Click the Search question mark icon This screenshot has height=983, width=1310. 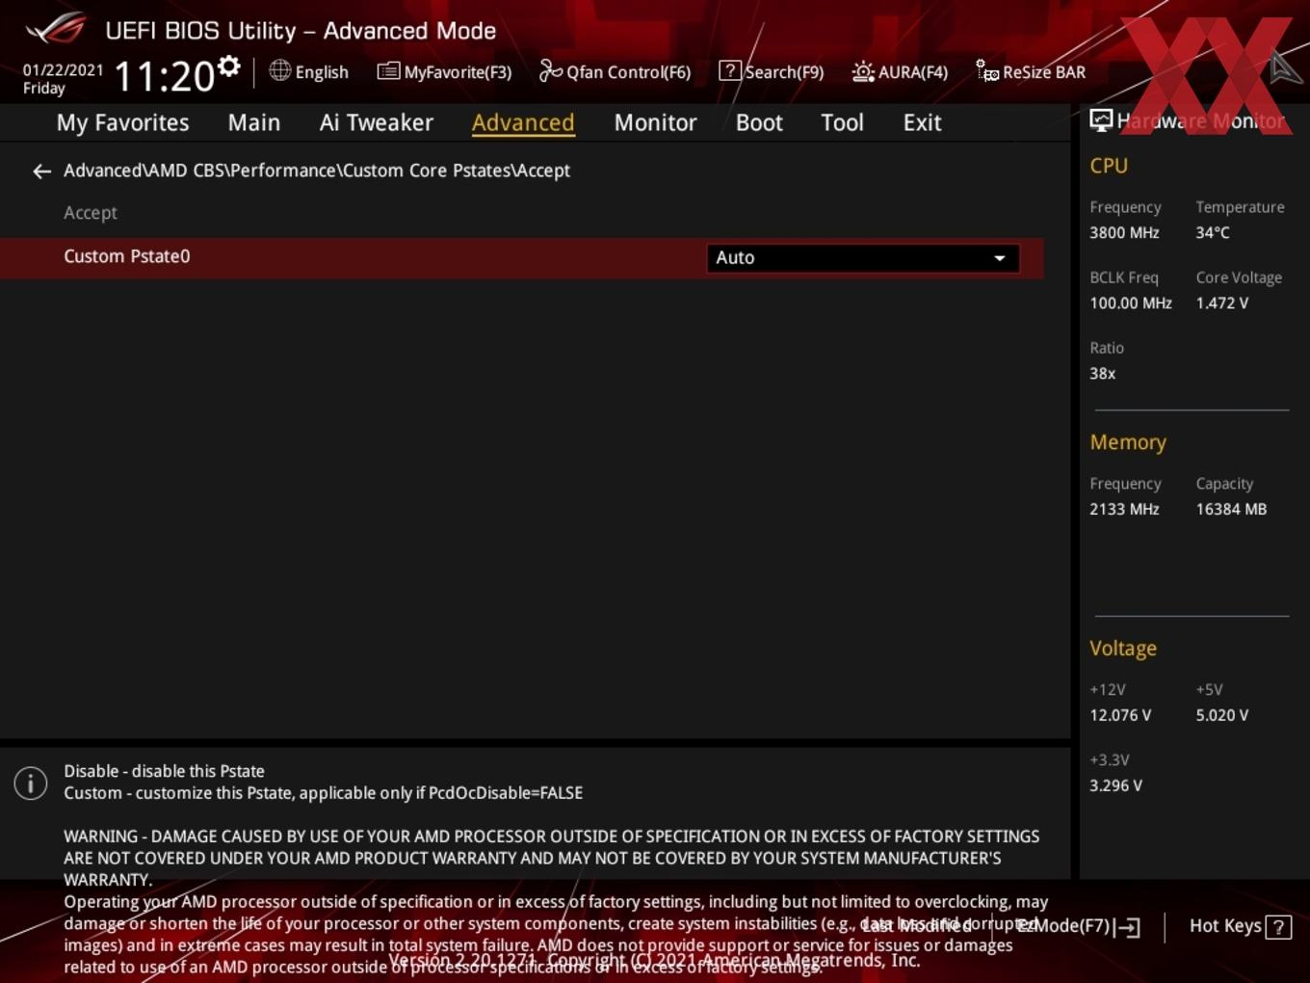pos(730,70)
